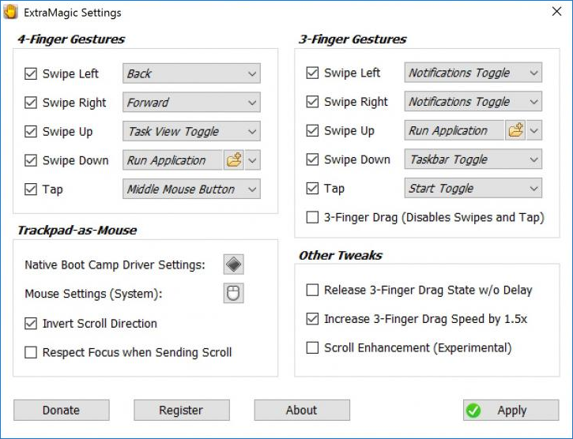
Task: Expand the Task View Toggle dropdown
Action: 191,132
